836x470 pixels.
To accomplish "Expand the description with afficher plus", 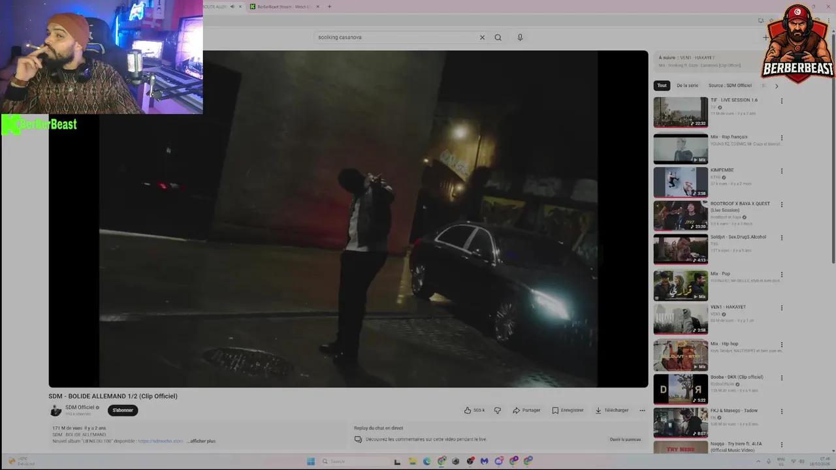I will point(201,441).
